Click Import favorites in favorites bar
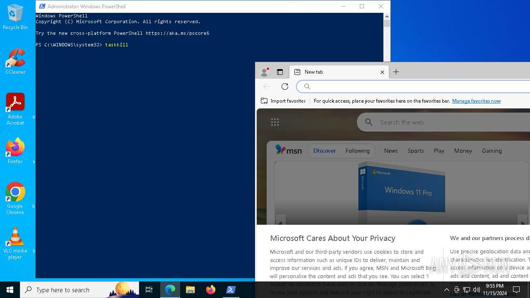This screenshot has height=298, width=530. (283, 101)
